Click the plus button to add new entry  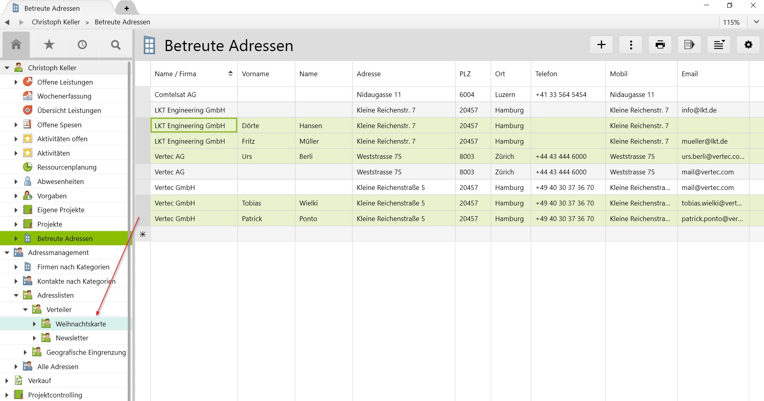click(601, 45)
